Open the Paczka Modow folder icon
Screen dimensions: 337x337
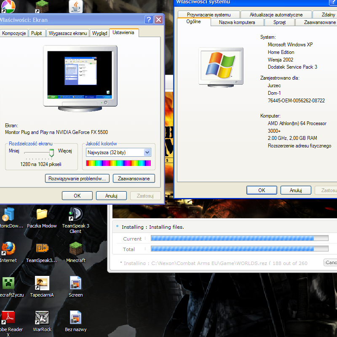pos(42,214)
